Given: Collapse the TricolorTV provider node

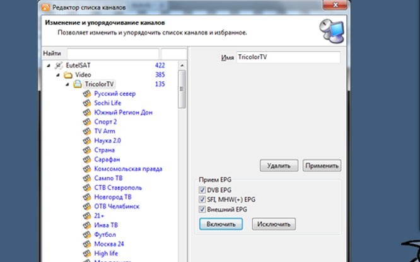Looking at the screenshot, I should [x=67, y=84].
